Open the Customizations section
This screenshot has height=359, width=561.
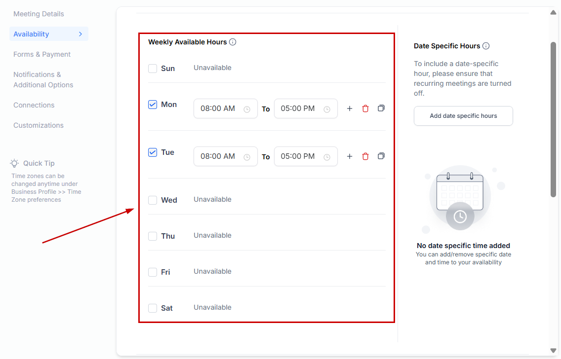pyautogui.click(x=39, y=125)
